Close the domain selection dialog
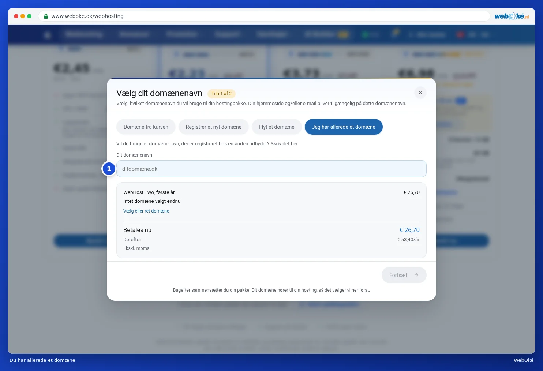Image resolution: width=543 pixels, height=371 pixels. tap(420, 93)
